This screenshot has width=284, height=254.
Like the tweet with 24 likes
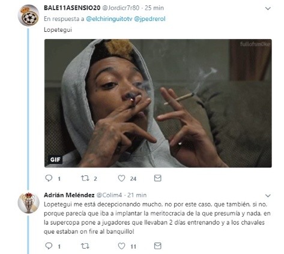tap(121, 178)
